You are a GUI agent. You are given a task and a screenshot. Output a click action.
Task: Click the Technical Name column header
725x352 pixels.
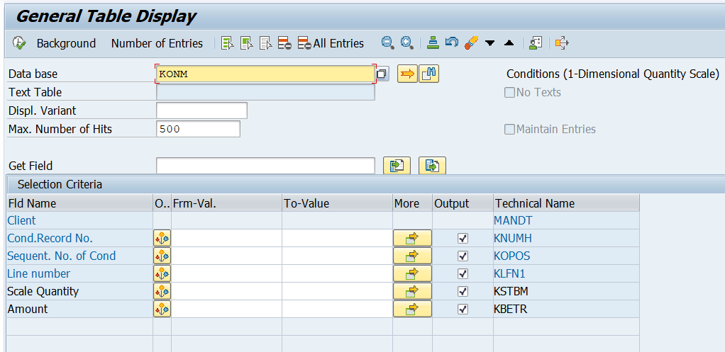click(566, 203)
